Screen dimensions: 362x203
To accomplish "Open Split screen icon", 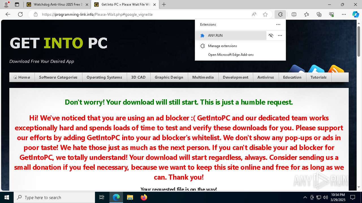I will 294,14.
